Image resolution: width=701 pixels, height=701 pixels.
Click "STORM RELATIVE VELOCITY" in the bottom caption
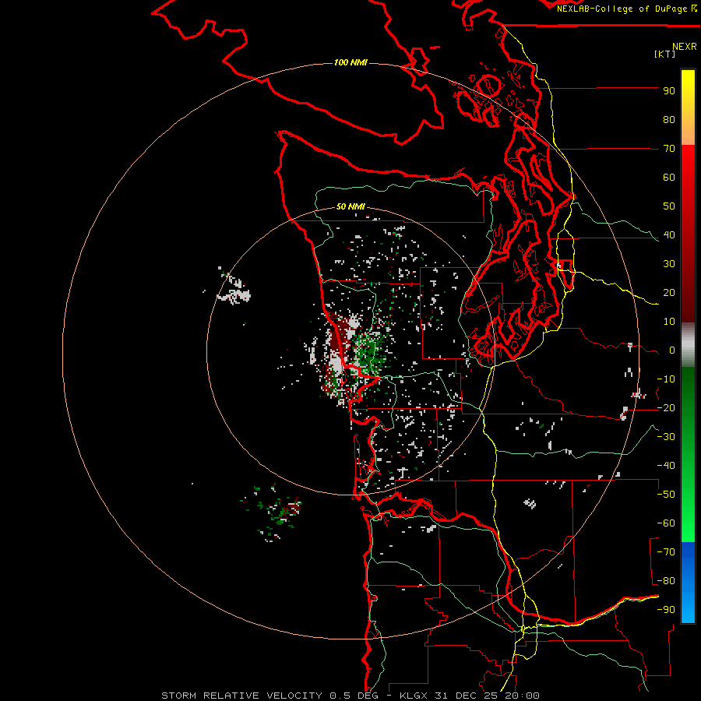click(242, 696)
